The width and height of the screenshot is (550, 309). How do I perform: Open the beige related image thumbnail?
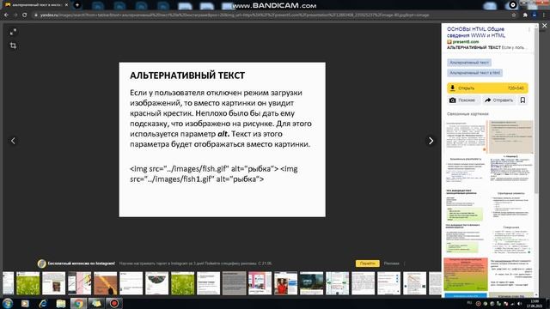point(510,137)
